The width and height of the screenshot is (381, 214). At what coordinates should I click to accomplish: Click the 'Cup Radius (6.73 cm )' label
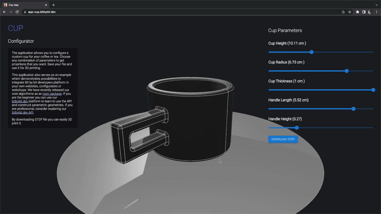(x=286, y=62)
